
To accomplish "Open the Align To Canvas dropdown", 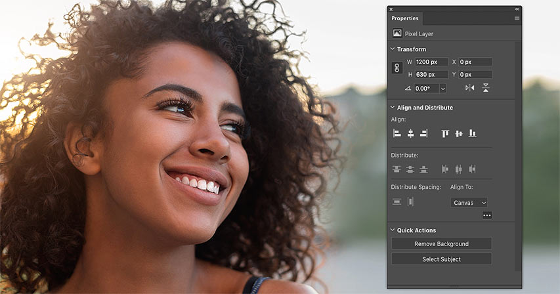I will tap(469, 203).
